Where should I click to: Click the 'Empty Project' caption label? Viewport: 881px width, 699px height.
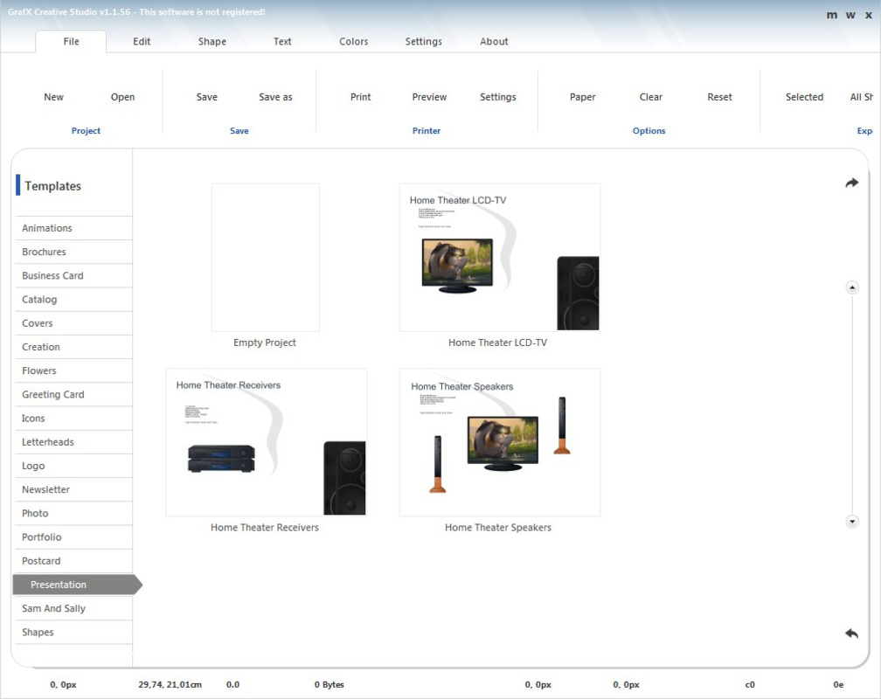265,343
